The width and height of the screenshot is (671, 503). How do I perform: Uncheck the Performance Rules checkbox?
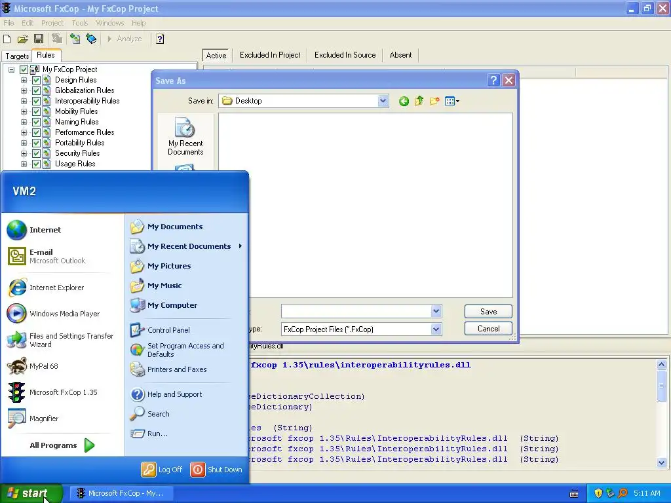[x=37, y=132]
